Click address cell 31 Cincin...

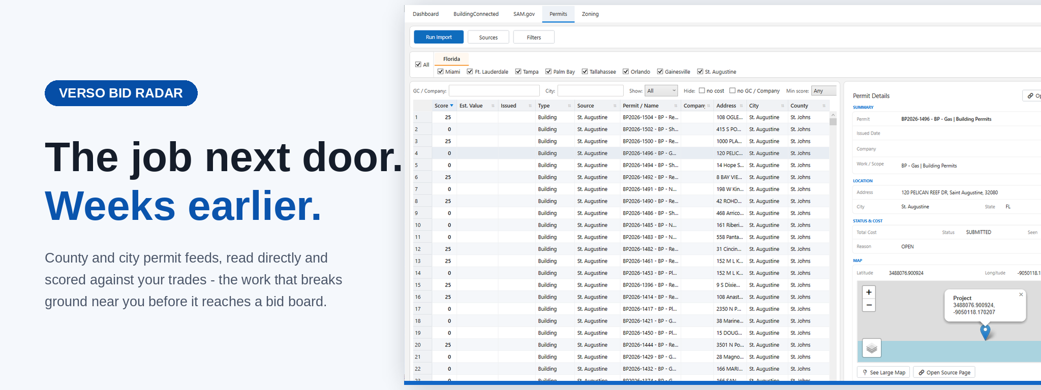click(729, 249)
